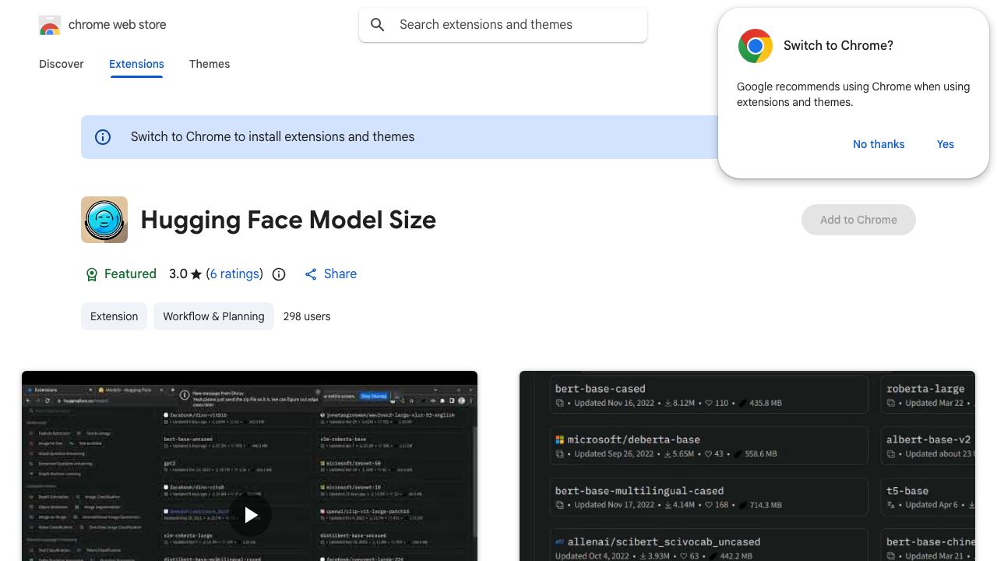
Task: Click the info icon in blue banner
Action: pyautogui.click(x=103, y=137)
